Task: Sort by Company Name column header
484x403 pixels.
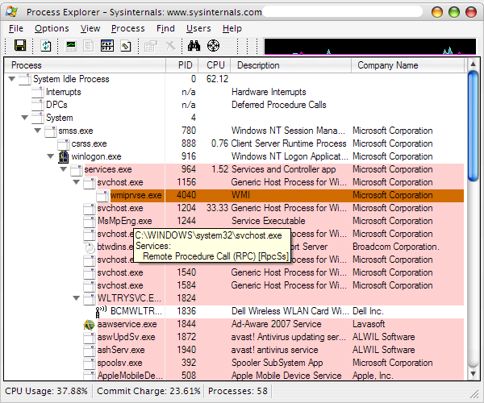Action: click(387, 65)
